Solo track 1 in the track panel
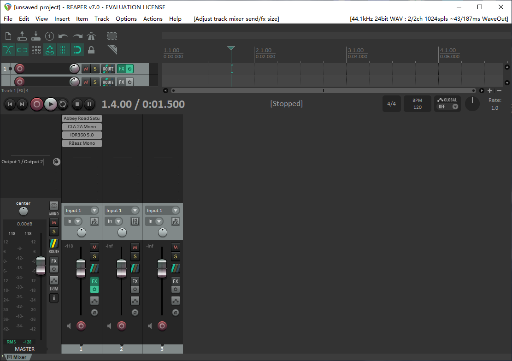This screenshot has height=361, width=512. coord(95,69)
